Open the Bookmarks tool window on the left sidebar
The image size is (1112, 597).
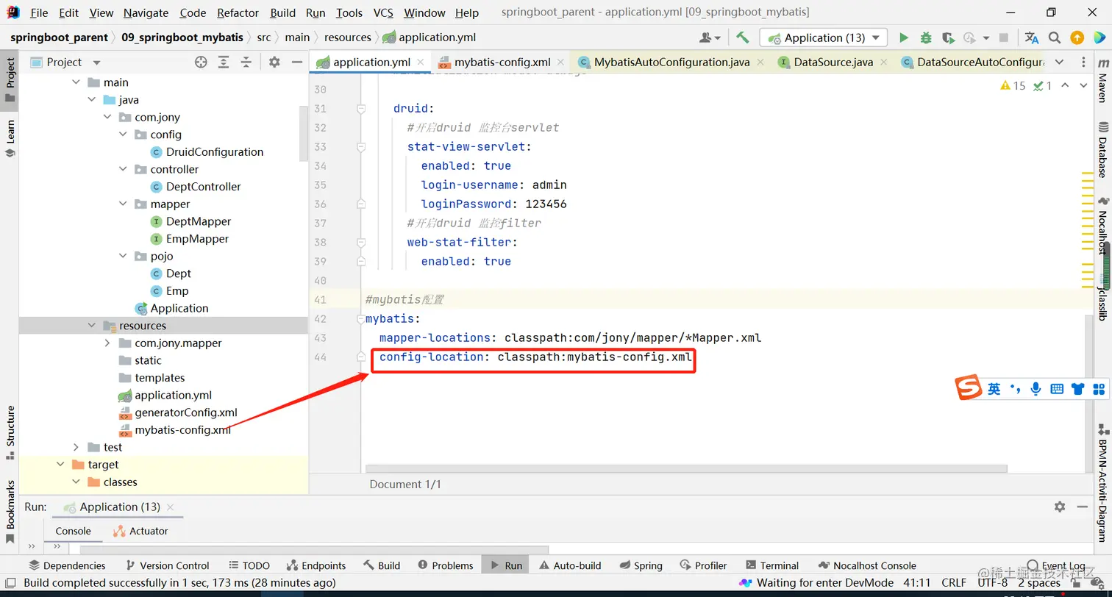point(10,512)
